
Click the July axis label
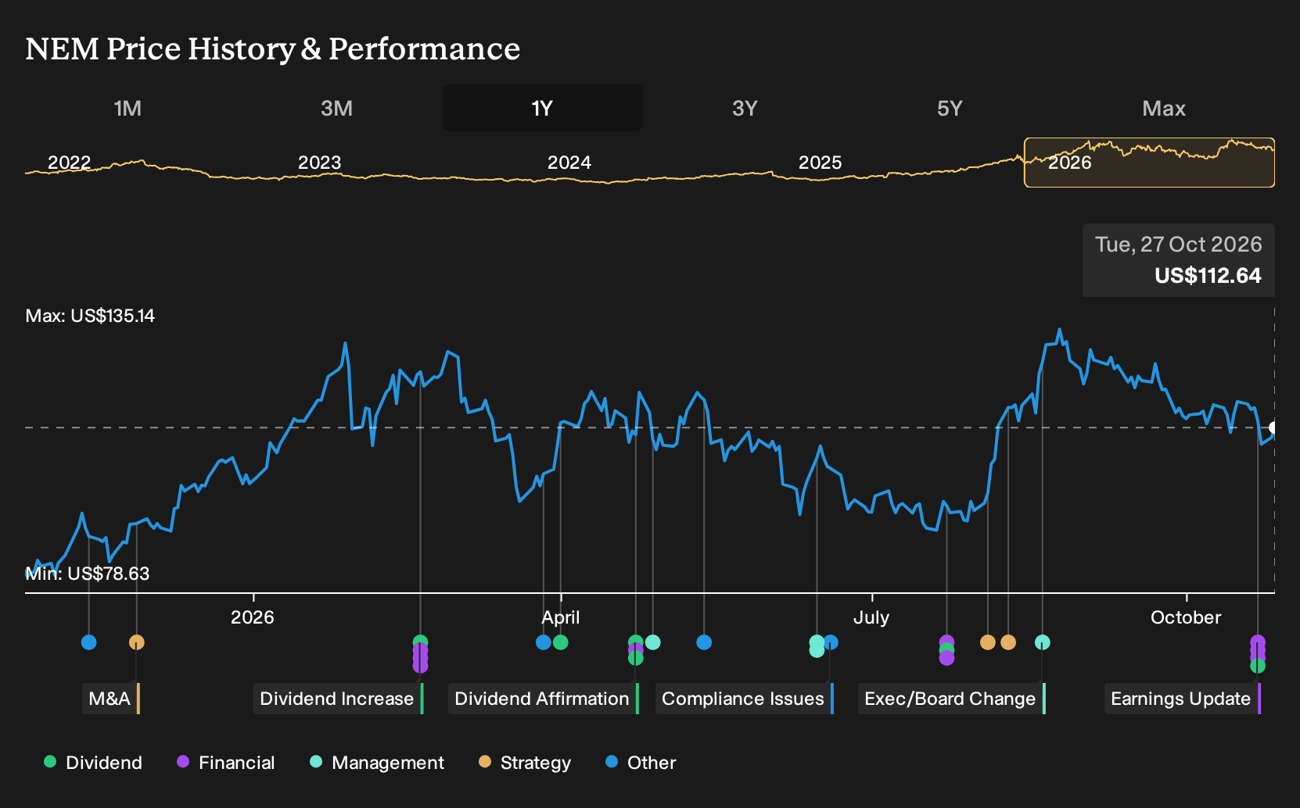coord(871,617)
